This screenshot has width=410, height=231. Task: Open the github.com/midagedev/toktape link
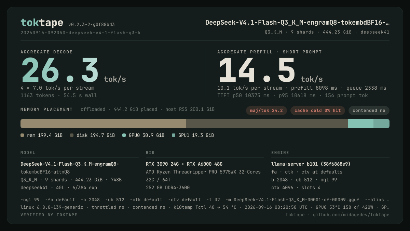point(351,215)
